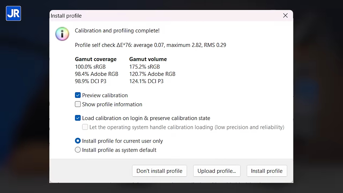Viewport: 343px width, 193px height.
Task: Click the Install profile title bar text
Action: tap(66, 16)
